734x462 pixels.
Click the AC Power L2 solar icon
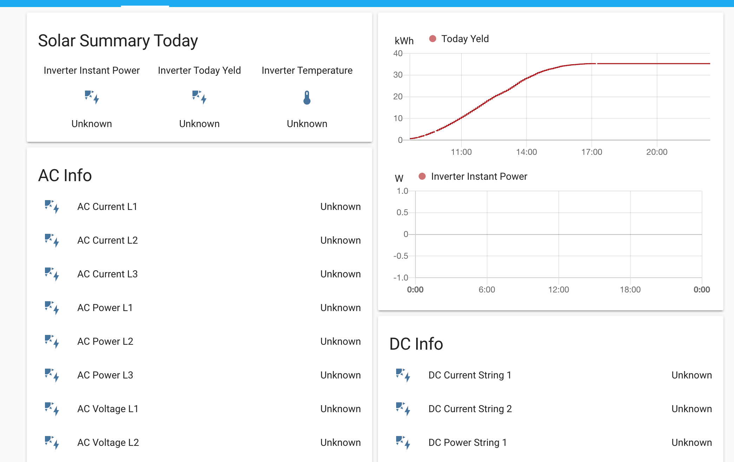[x=52, y=341]
